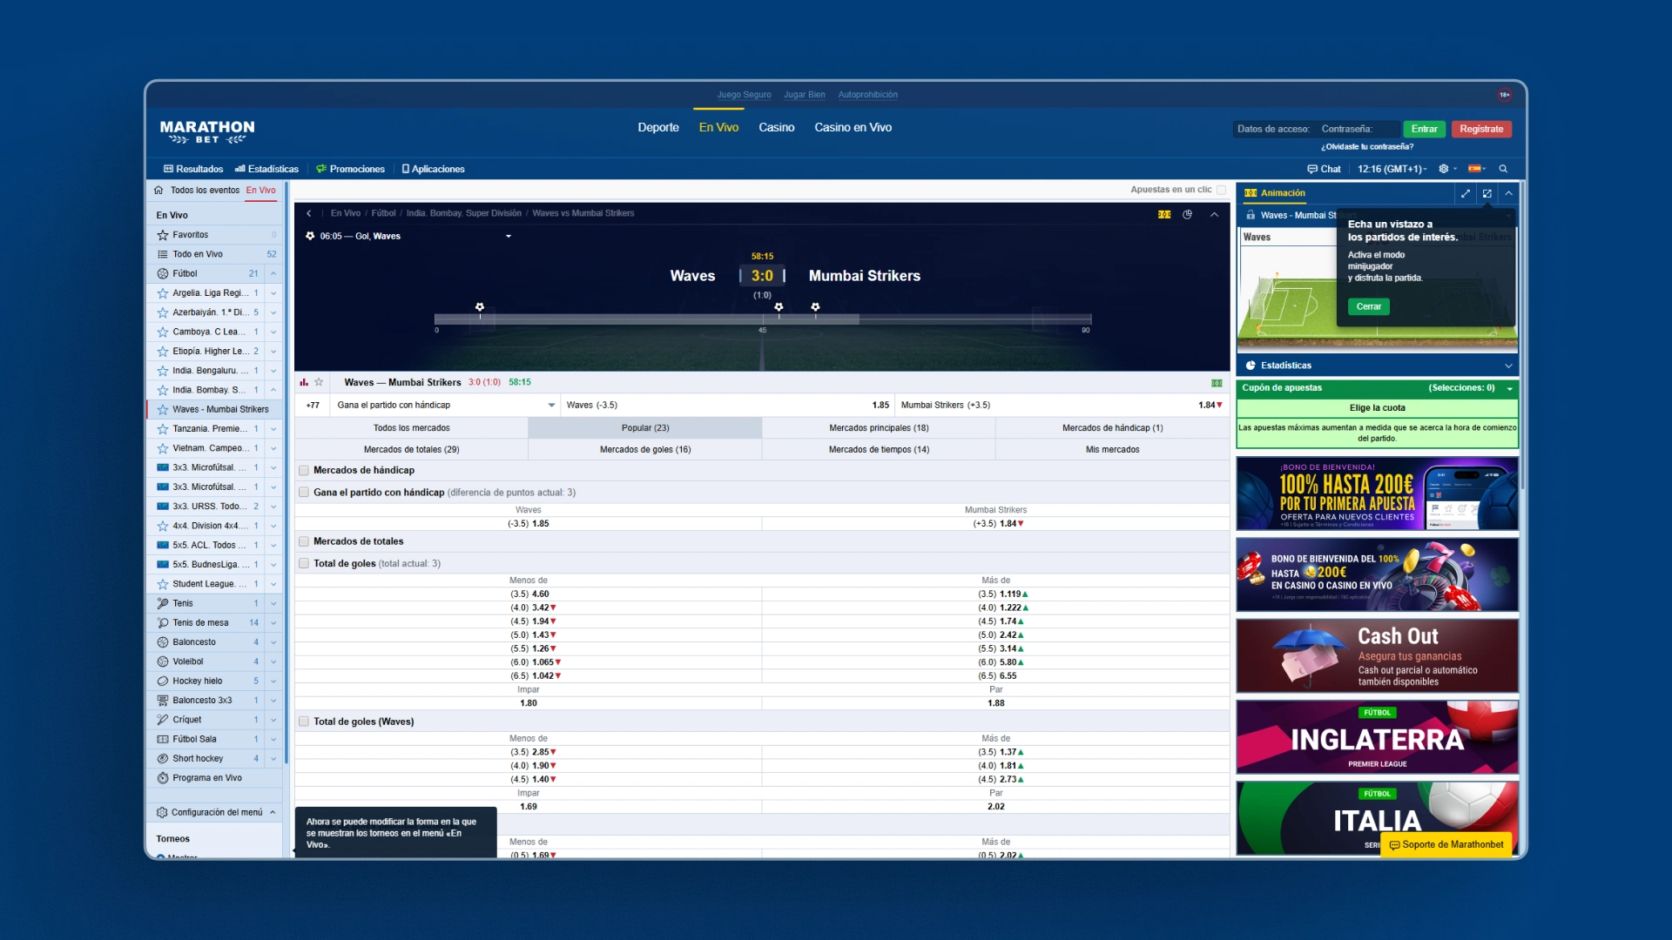Open Soporte de Marathonbet

click(1446, 845)
